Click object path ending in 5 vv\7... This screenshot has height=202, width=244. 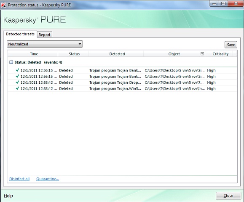(174, 82)
